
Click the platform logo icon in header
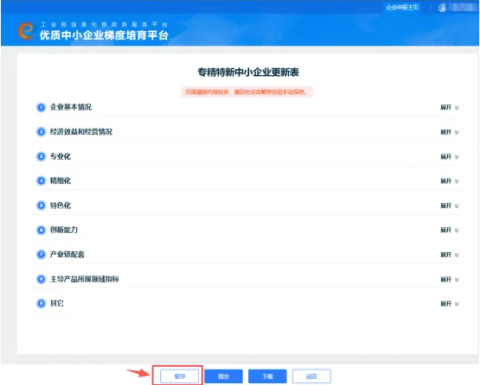pos(26,30)
